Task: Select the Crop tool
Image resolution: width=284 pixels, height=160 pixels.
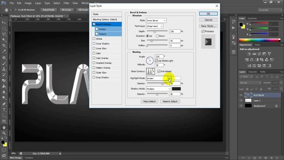Action: click(x=4, y=46)
